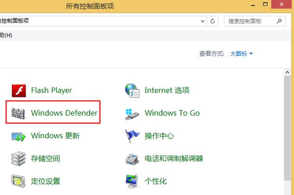This screenshot has height=195, width=294.
Task: Click the vertical scrollbar thumb
Action: tap(287, 128)
